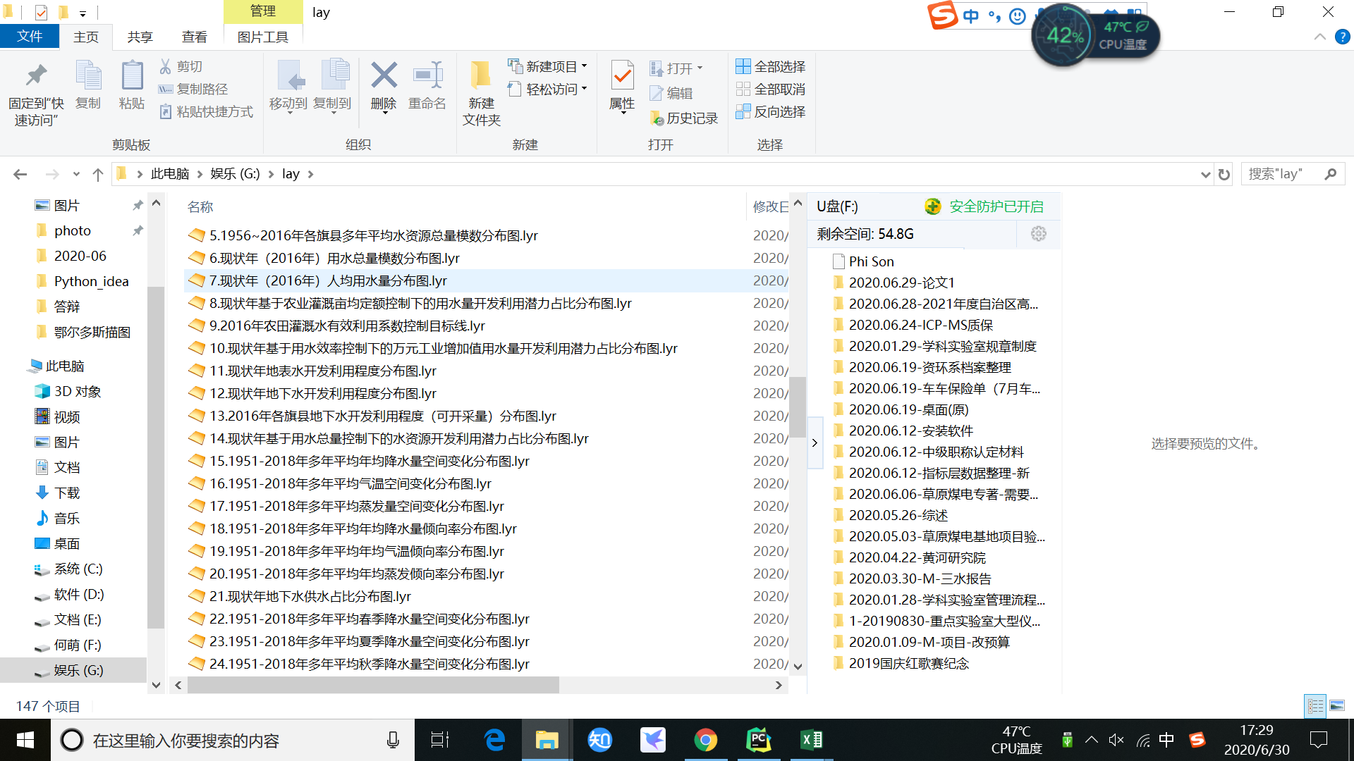This screenshot has height=761, width=1354.
Task: Click 共享 (Share) menu tab in ribbon
Action: click(x=140, y=36)
